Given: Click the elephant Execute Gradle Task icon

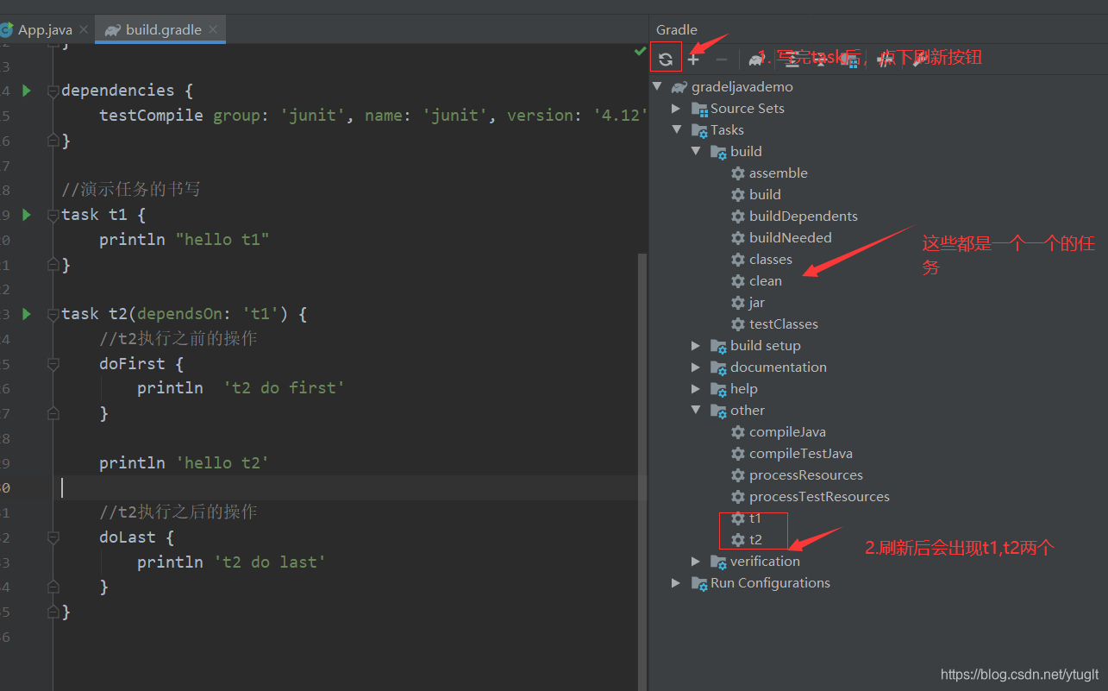Looking at the screenshot, I should tap(756, 59).
